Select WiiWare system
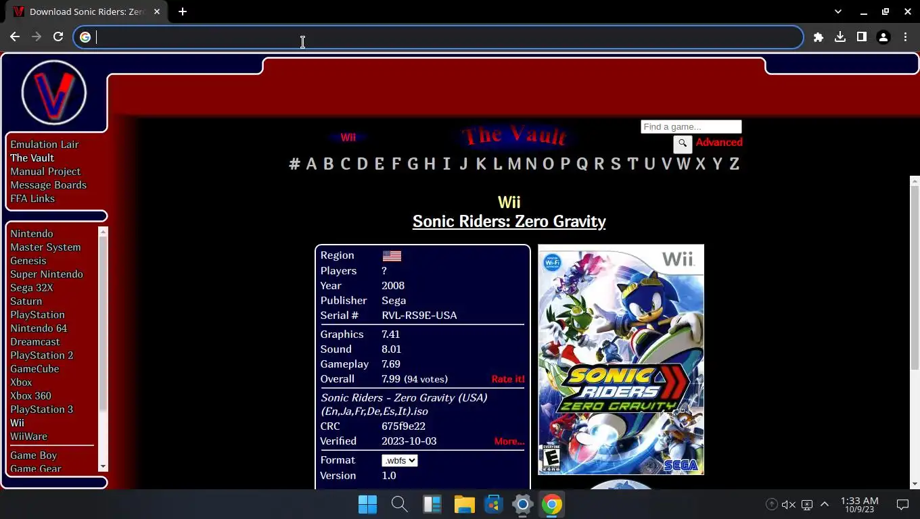The image size is (920, 519). tap(28, 437)
